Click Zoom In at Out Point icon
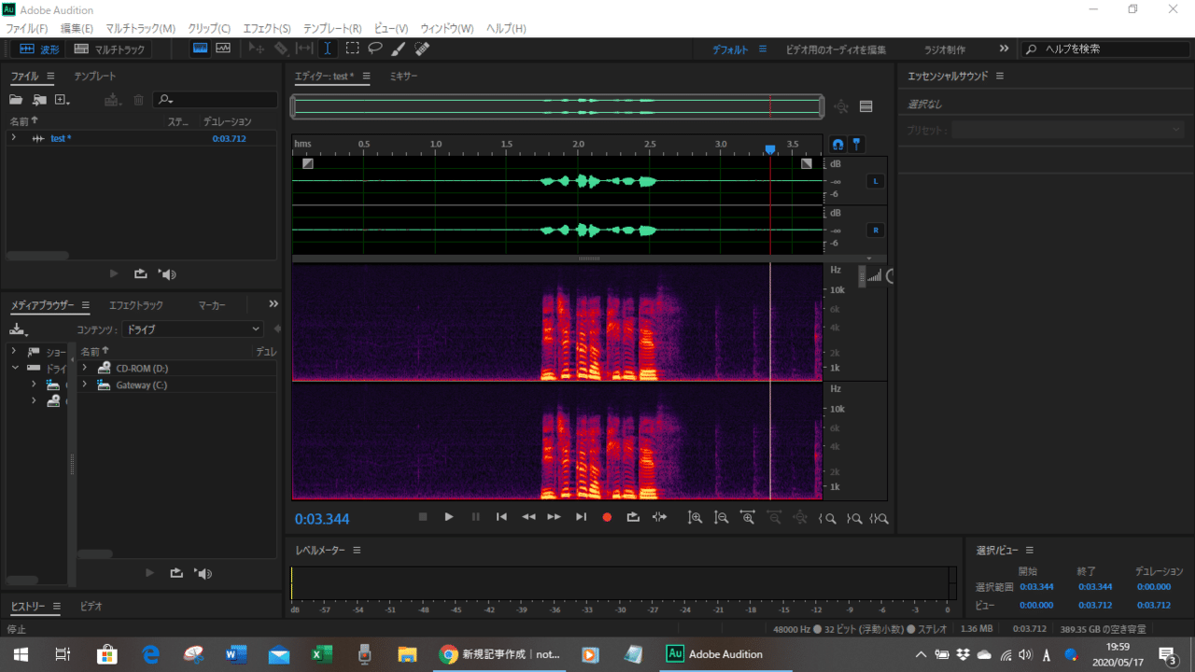The image size is (1195, 672). tap(854, 518)
